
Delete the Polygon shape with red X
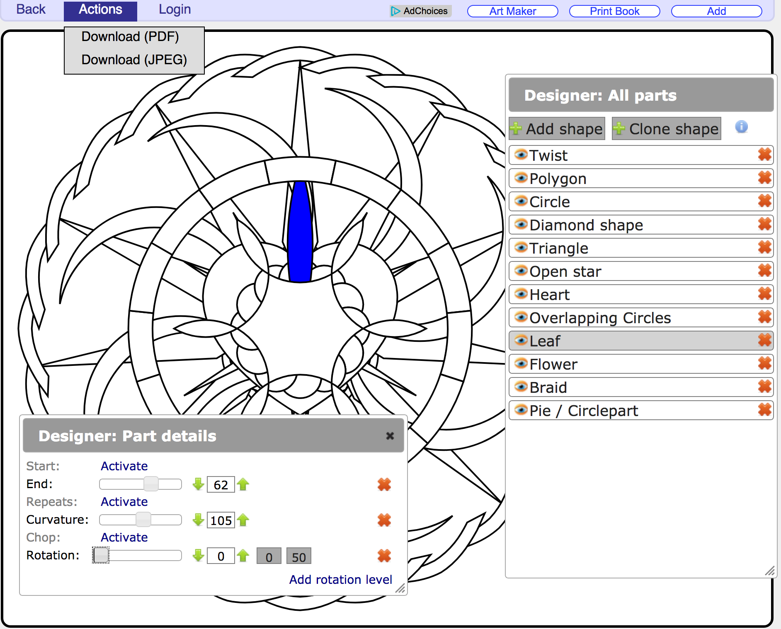pos(764,178)
